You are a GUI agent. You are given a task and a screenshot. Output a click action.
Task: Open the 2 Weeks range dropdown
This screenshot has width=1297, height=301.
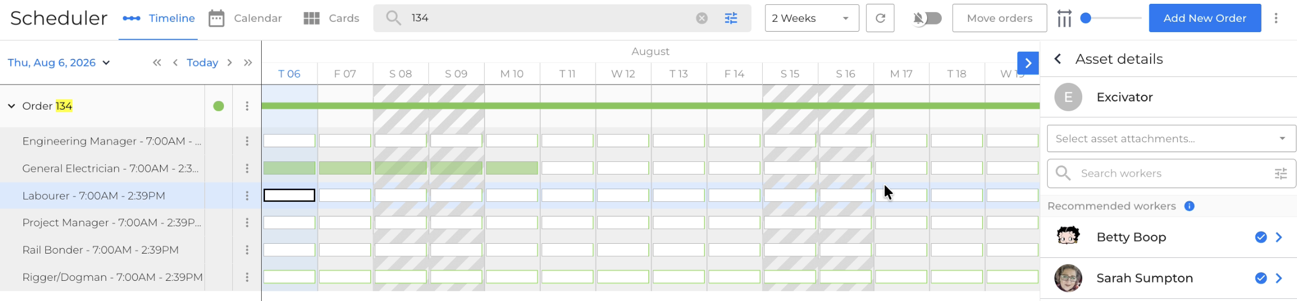tap(812, 18)
